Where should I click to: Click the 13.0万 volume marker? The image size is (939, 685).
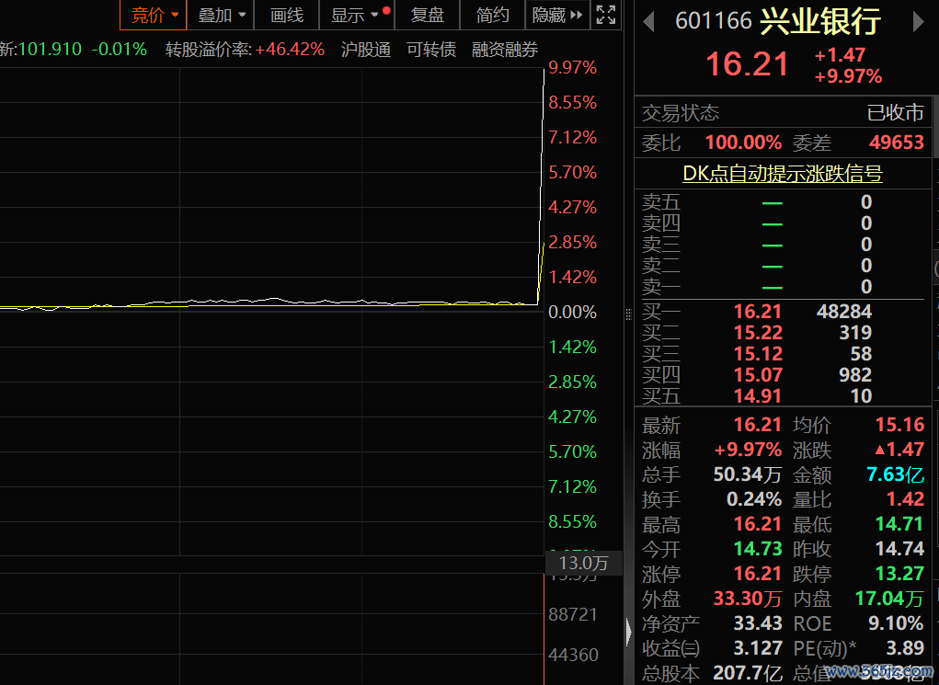583,563
